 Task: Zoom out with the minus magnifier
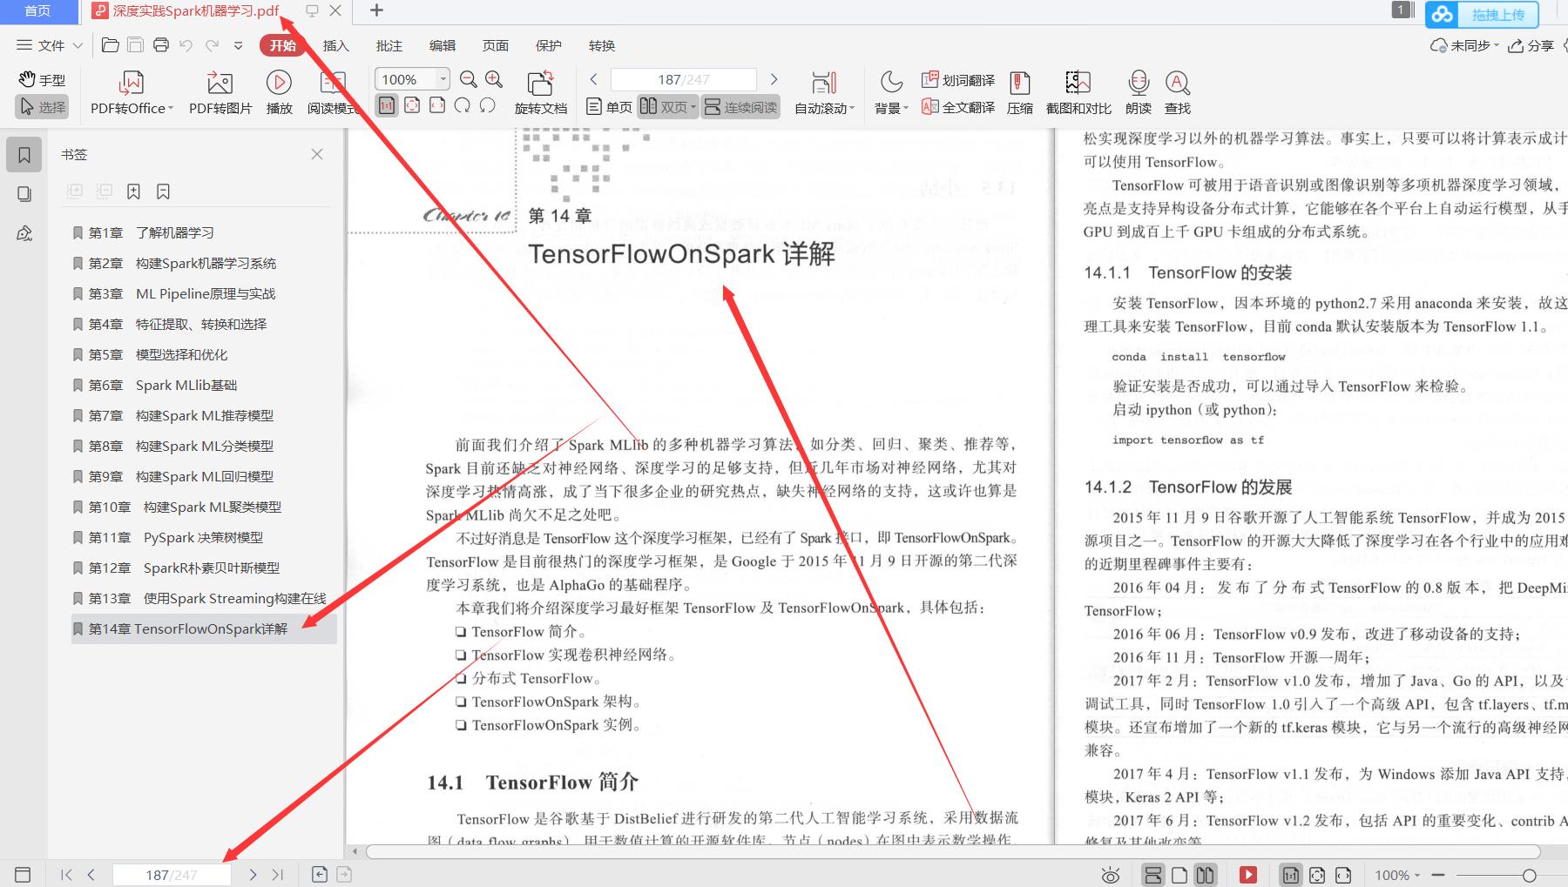(x=468, y=79)
